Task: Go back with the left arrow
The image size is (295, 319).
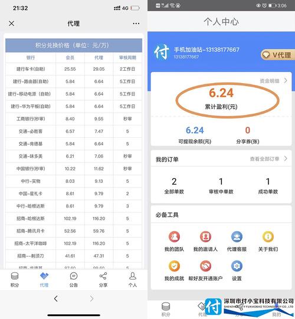Action: pyautogui.click(x=56, y=298)
